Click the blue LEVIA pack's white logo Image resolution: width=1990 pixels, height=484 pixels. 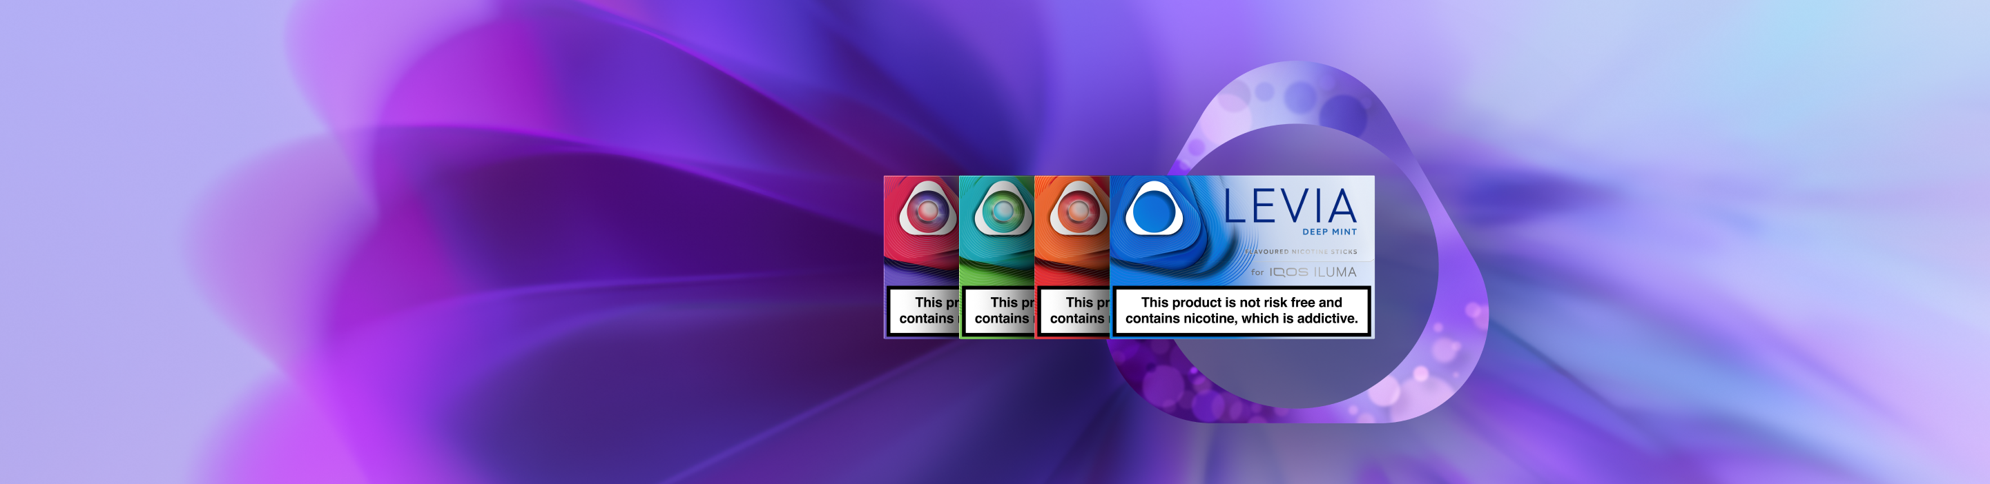click(x=1153, y=209)
